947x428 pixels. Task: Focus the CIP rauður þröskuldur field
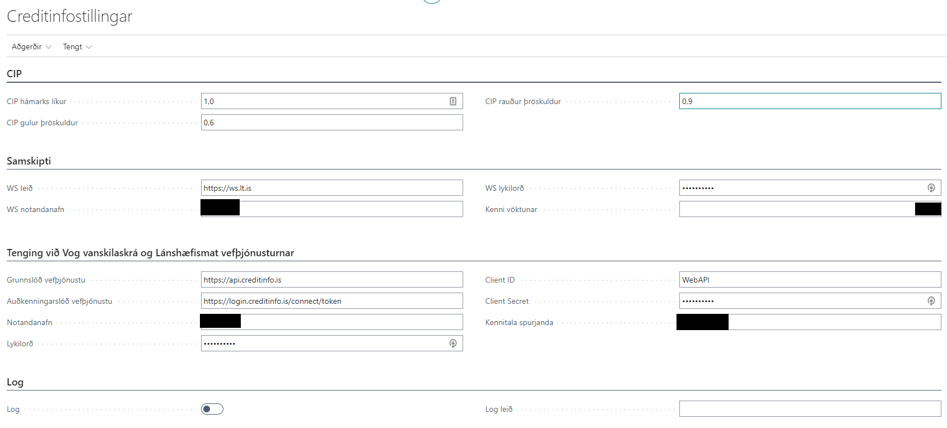tap(809, 101)
